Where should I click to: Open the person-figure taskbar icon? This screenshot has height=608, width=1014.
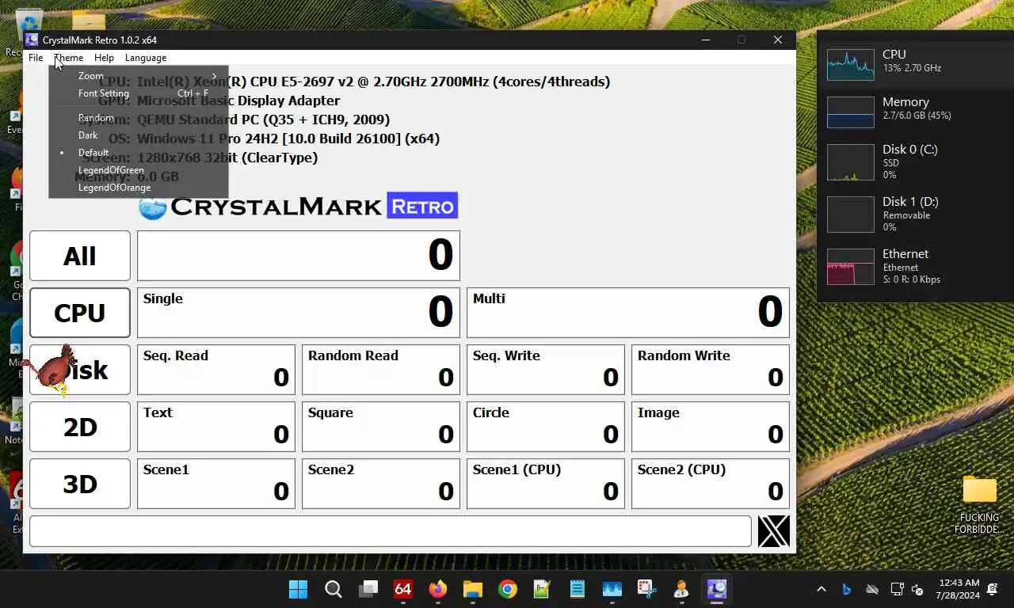(x=682, y=589)
